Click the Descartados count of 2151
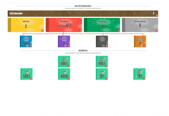The height and width of the screenshot is (116, 169). pos(102,26)
